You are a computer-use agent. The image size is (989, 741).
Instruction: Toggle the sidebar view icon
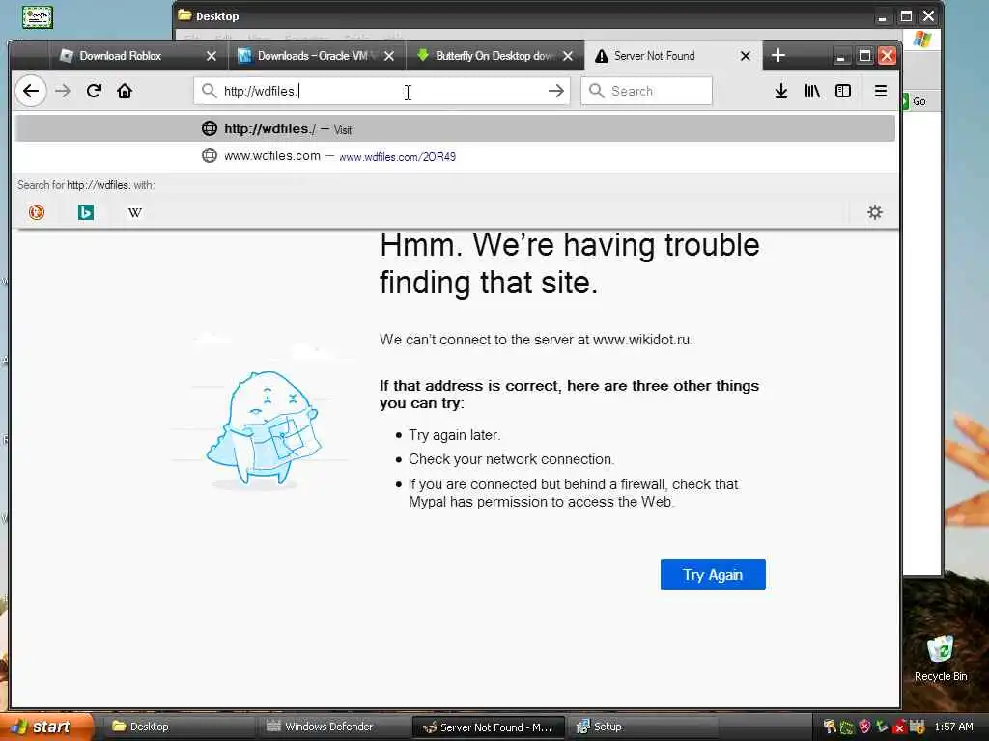(842, 91)
